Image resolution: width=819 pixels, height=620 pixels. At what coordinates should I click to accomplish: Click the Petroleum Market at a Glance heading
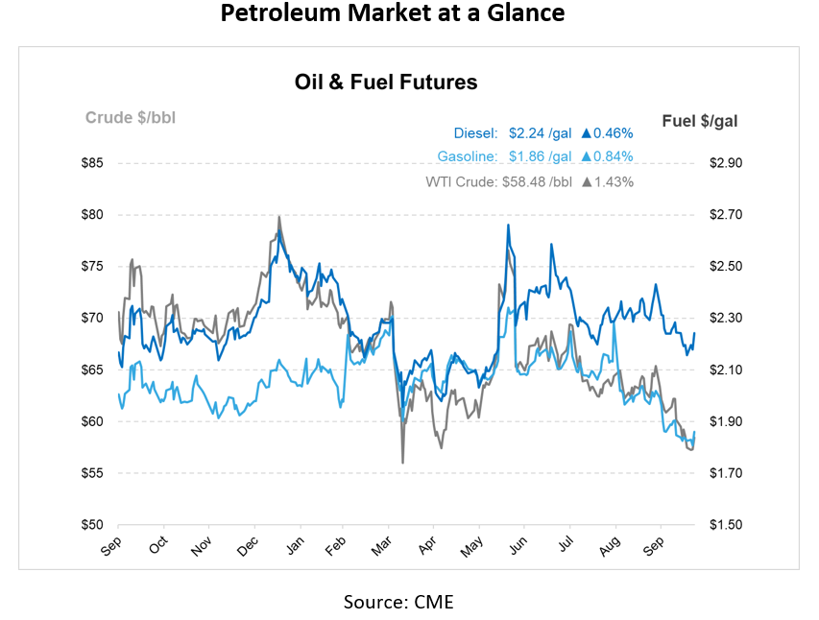[392, 14]
